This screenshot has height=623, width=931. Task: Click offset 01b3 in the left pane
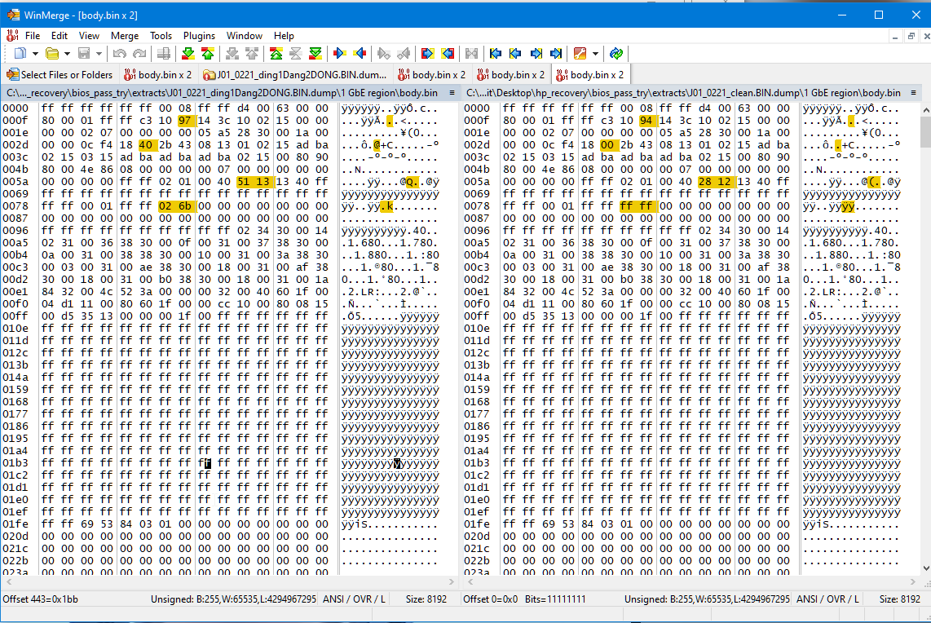tap(15, 462)
